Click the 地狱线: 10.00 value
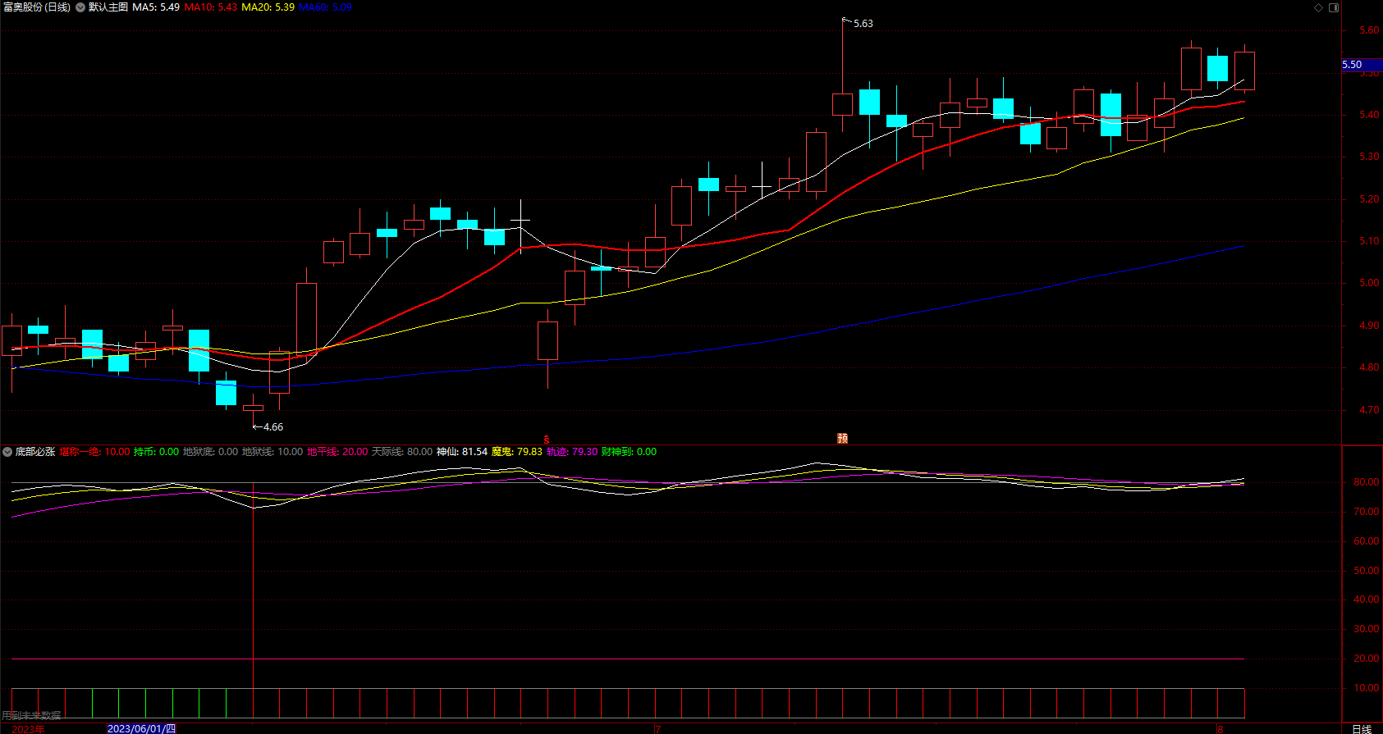Image resolution: width=1383 pixels, height=734 pixels. [272, 452]
